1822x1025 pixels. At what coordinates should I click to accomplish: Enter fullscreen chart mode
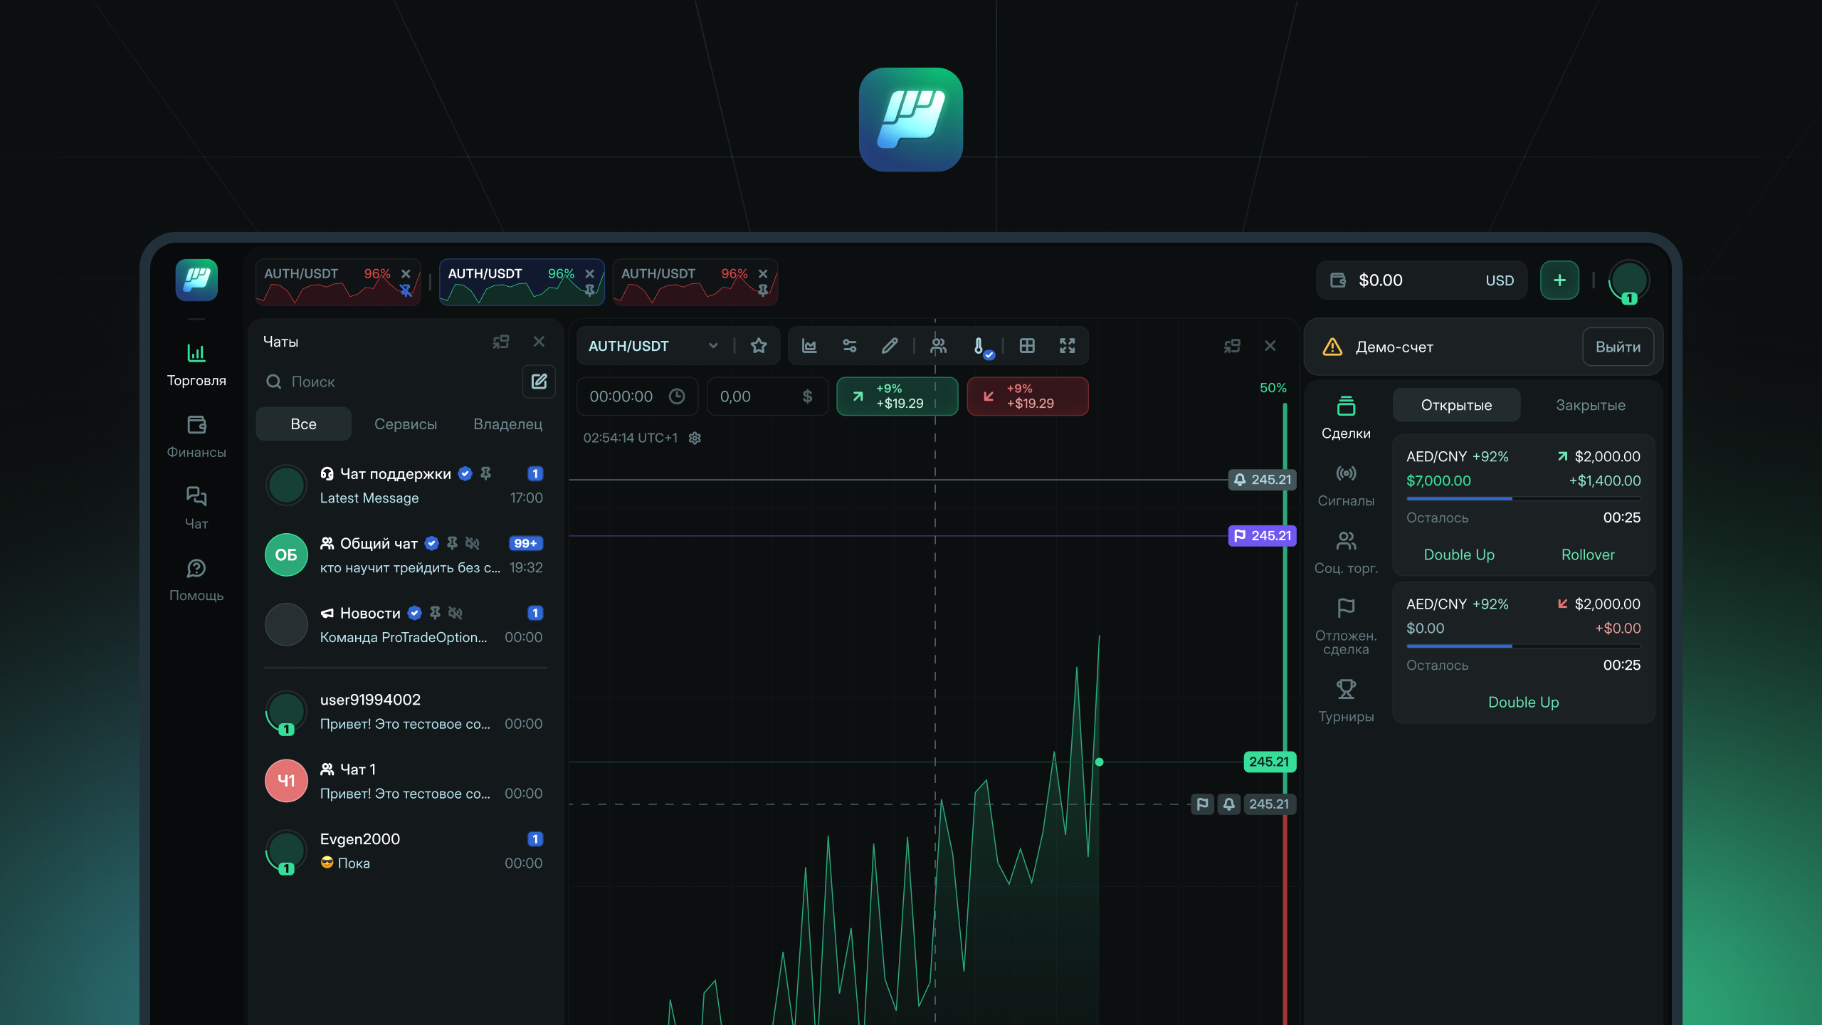pos(1068,346)
